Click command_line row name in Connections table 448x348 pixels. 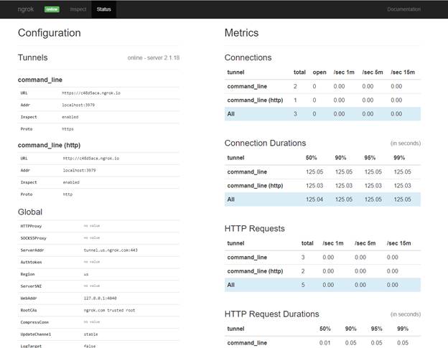(247, 86)
